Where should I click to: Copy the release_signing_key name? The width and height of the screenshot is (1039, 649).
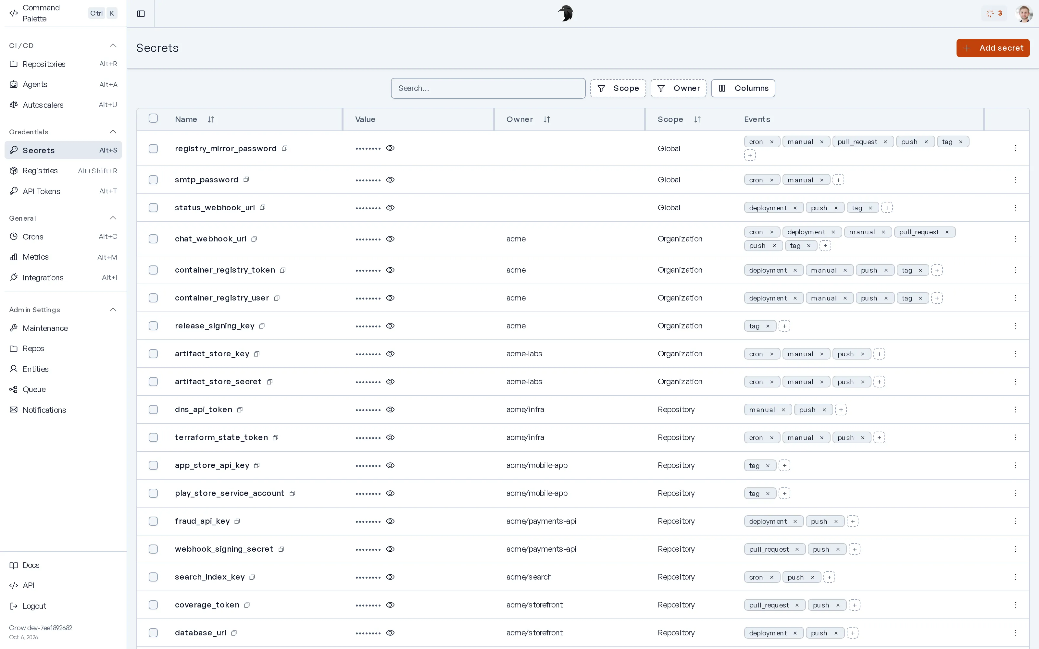click(x=262, y=326)
